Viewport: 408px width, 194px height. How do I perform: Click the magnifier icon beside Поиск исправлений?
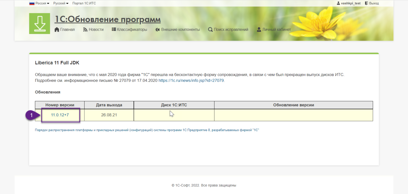pyautogui.click(x=210, y=30)
